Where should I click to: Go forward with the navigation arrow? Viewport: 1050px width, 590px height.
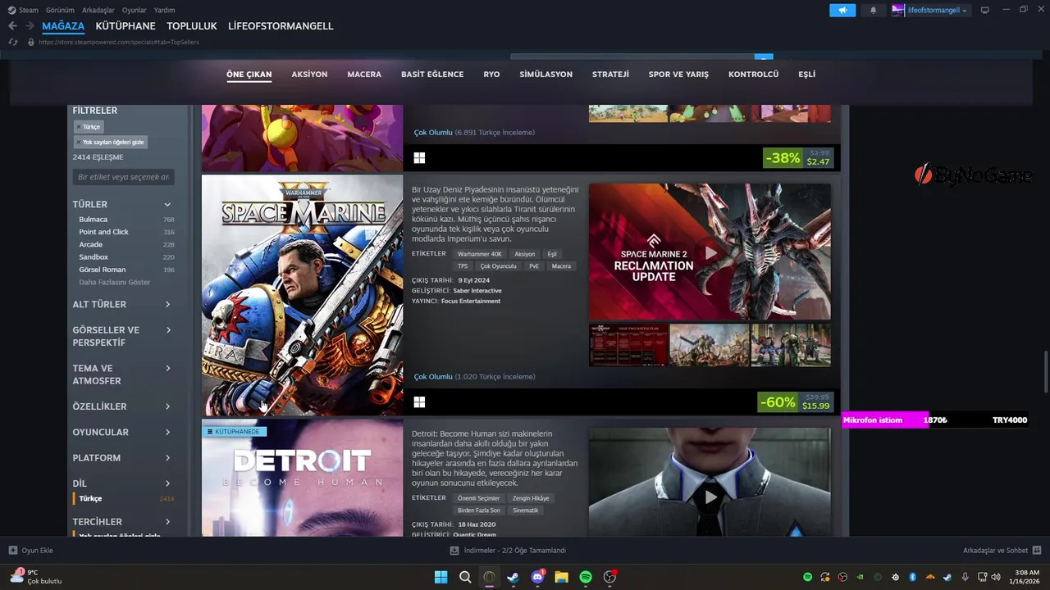pos(30,26)
